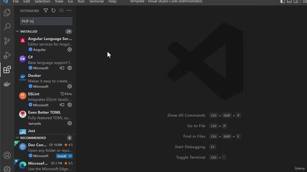Click the tamasfe publisher name
Viewport: 307px width, 172px height.
pos(35,123)
